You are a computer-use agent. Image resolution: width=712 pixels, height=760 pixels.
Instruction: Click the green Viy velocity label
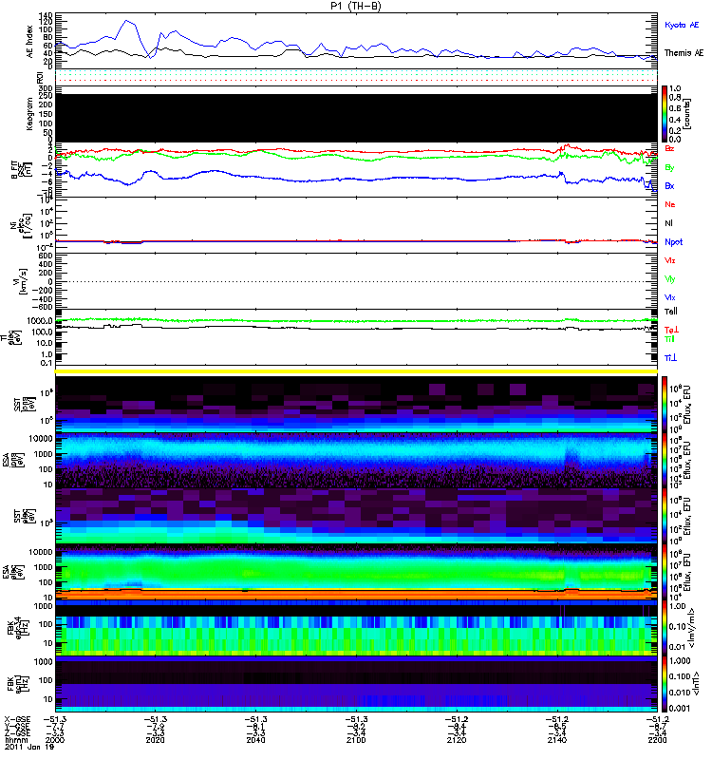click(670, 279)
